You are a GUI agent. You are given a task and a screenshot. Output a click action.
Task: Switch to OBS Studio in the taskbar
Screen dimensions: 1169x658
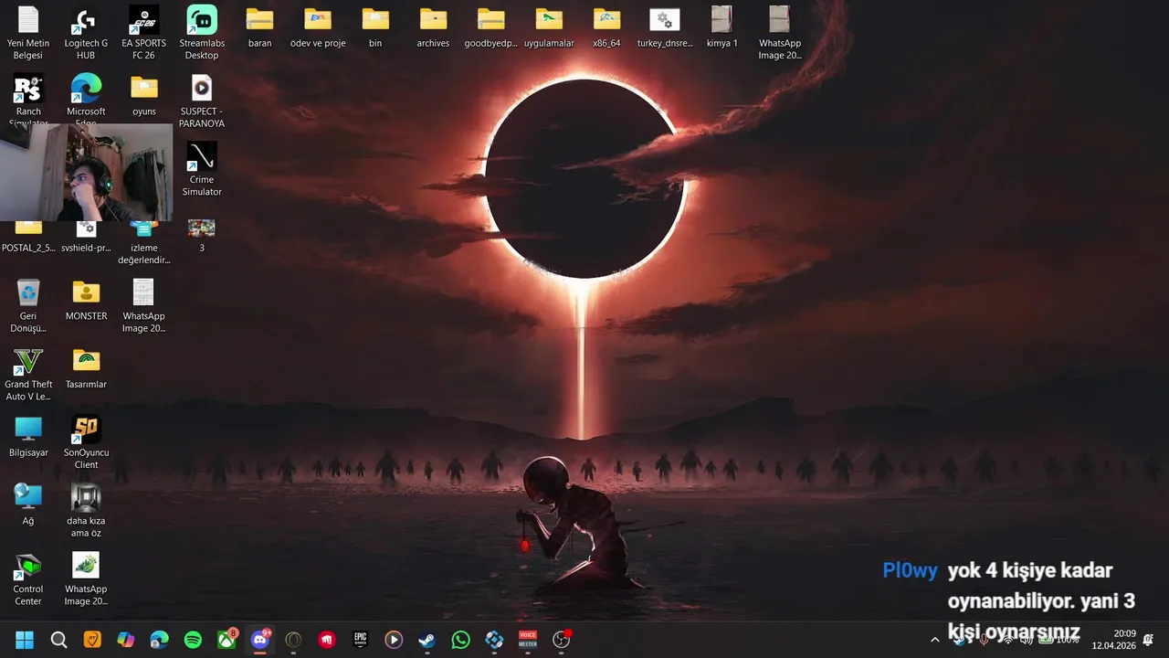click(x=562, y=640)
